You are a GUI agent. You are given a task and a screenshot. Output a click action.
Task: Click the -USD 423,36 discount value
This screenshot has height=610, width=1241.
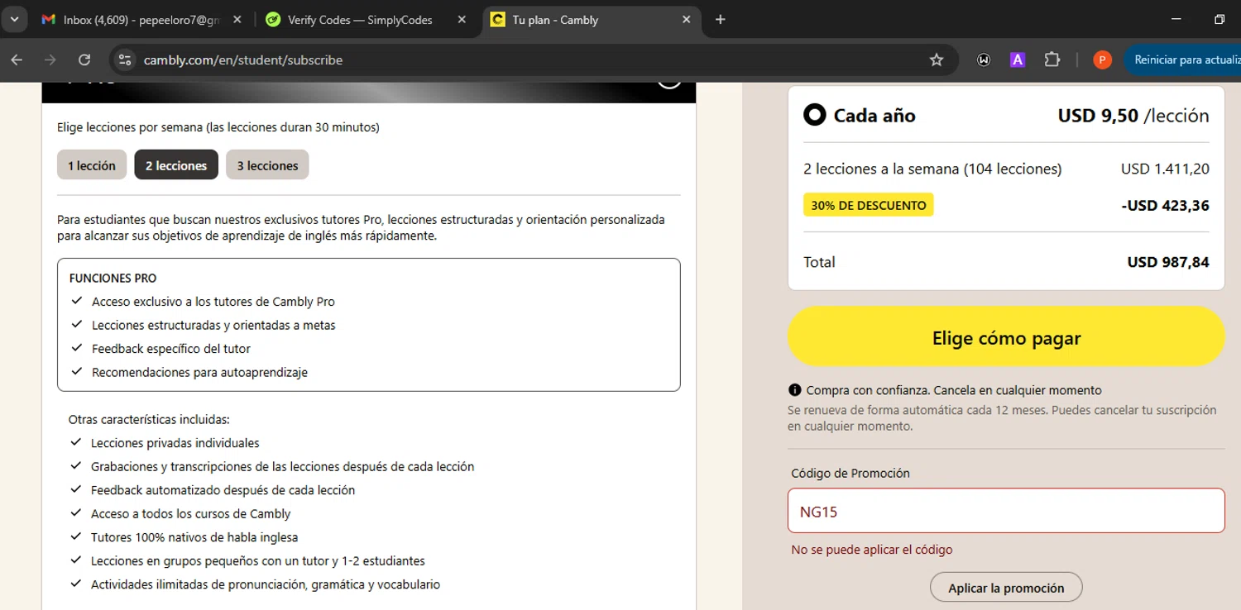1165,205
